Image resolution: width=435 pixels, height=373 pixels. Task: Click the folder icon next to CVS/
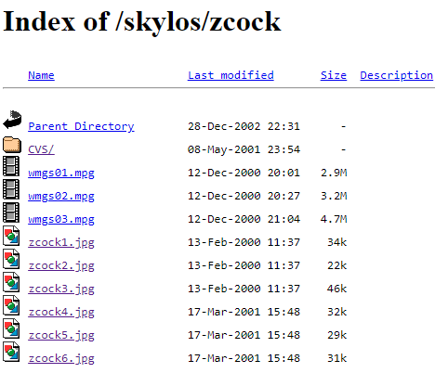[12, 145]
